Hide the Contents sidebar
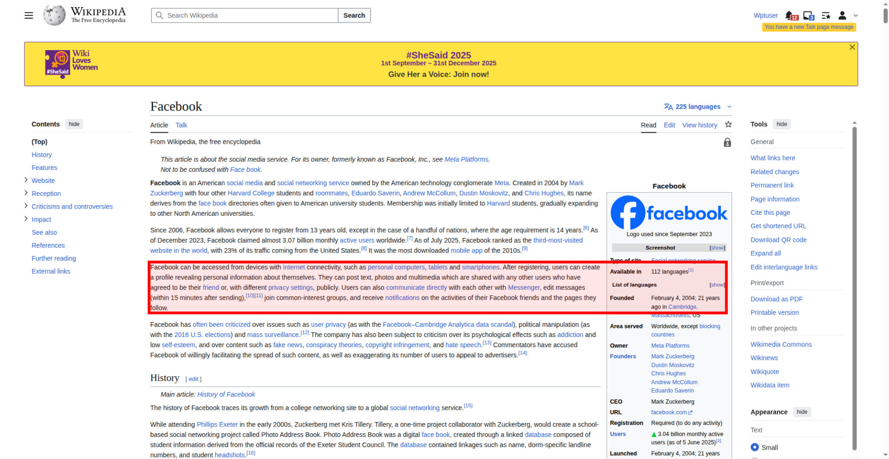 click(74, 124)
